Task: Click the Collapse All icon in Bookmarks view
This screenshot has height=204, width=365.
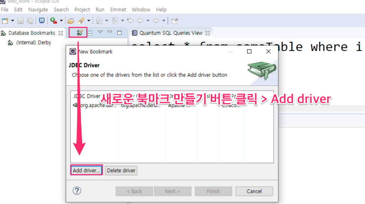Action: (x=90, y=33)
